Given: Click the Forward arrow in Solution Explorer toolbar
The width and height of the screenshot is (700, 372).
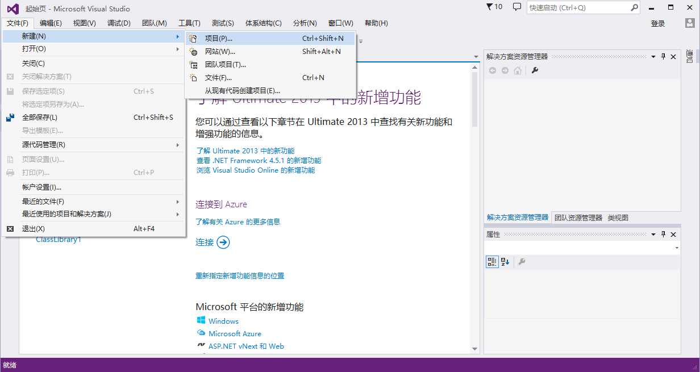Looking at the screenshot, I should coord(505,70).
